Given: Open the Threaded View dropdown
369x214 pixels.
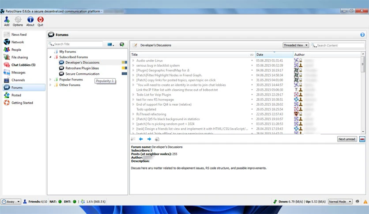Looking at the screenshot, I should coord(296,45).
